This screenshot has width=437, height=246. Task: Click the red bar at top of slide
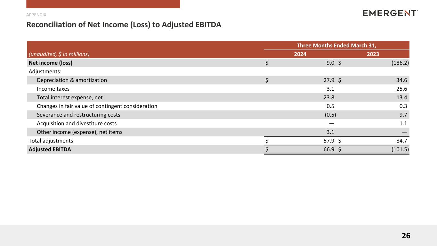(103, 4)
